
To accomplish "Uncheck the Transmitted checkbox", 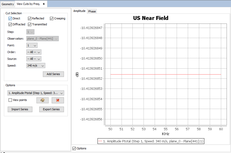I will (30, 25).
